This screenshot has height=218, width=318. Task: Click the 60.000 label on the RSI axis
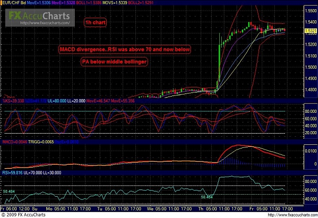click(x=311, y=190)
